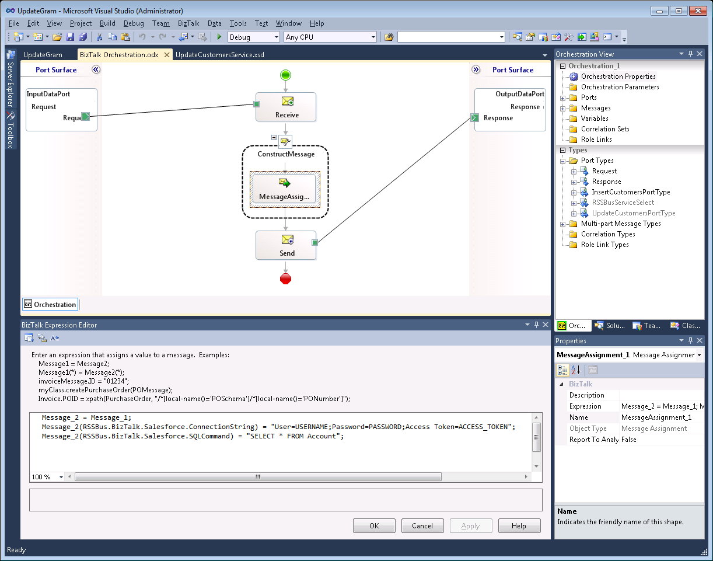Open the Debug configuration dropdown
The image size is (713, 561).
tap(276, 37)
